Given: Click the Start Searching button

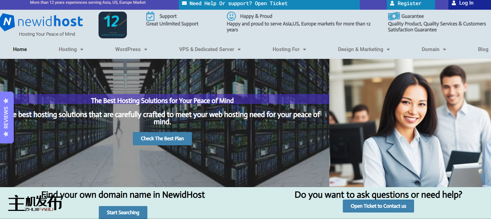Looking at the screenshot, I should pos(123,213).
